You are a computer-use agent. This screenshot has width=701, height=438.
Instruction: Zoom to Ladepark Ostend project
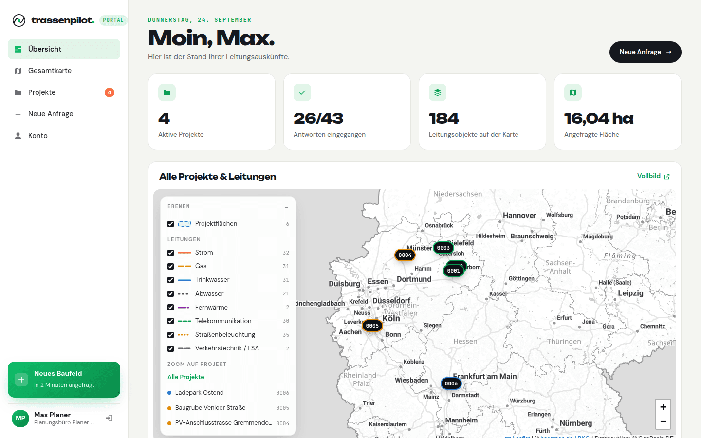point(228,393)
